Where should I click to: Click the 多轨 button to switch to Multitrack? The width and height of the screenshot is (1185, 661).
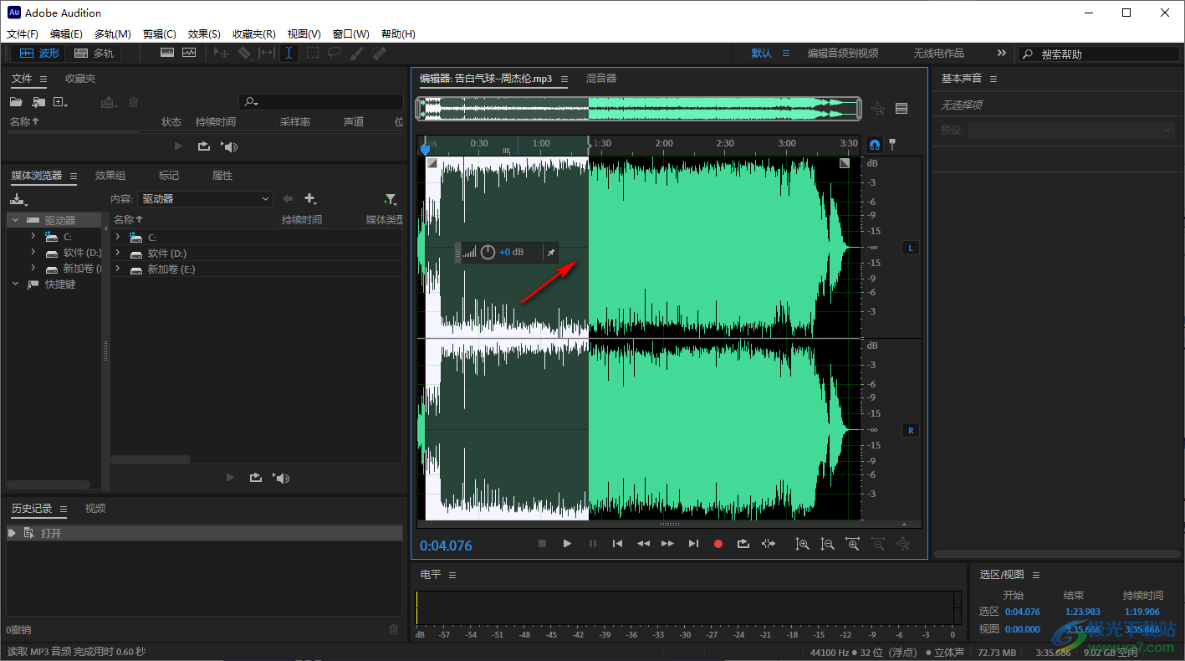93,52
